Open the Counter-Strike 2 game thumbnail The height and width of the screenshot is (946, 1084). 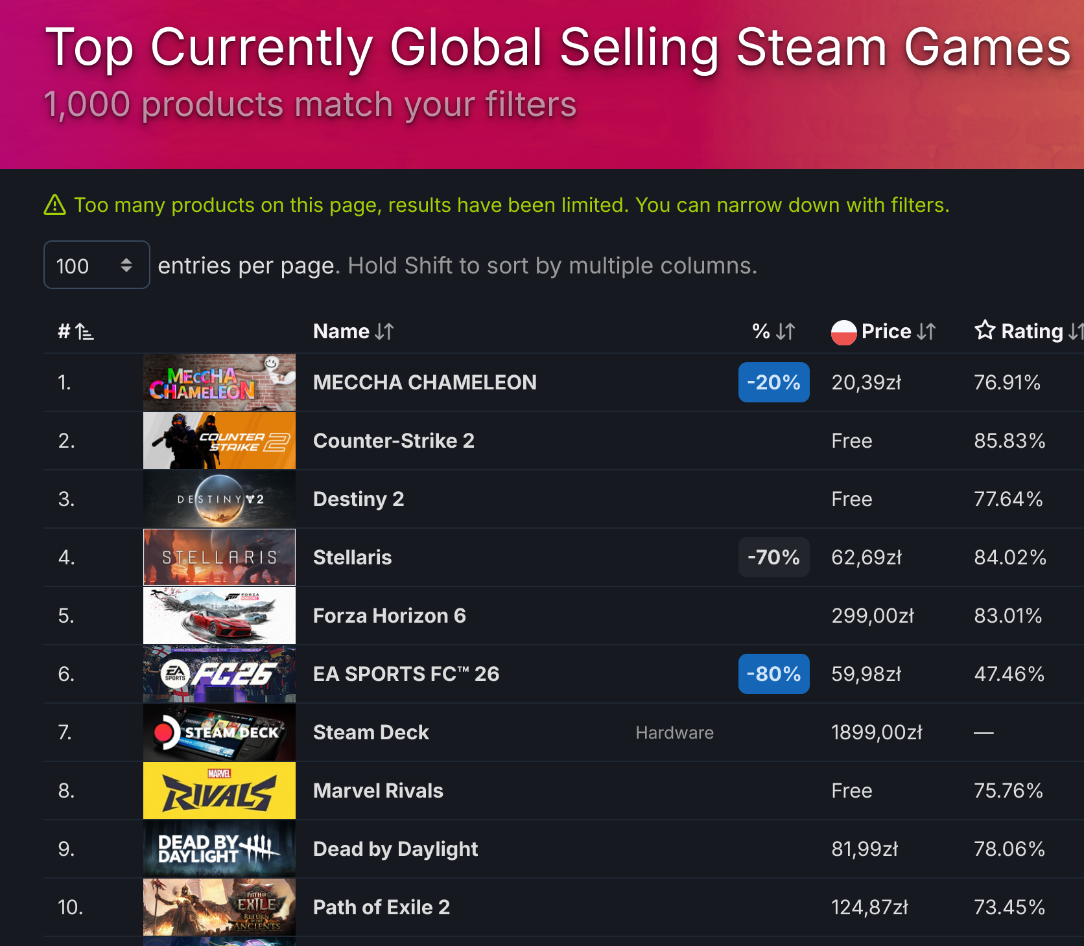tap(219, 441)
